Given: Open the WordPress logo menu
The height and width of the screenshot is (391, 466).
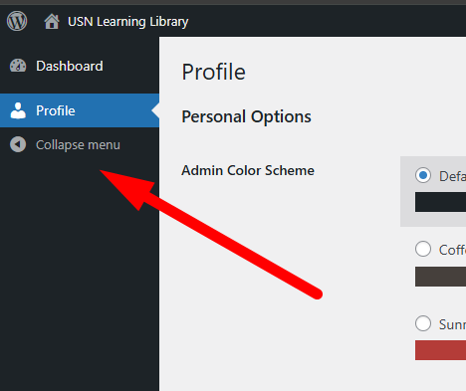Looking at the screenshot, I should tap(17, 21).
